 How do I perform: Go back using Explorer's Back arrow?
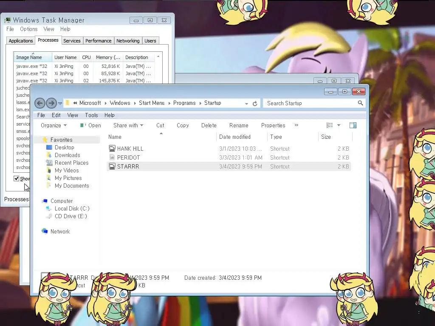[x=40, y=104]
